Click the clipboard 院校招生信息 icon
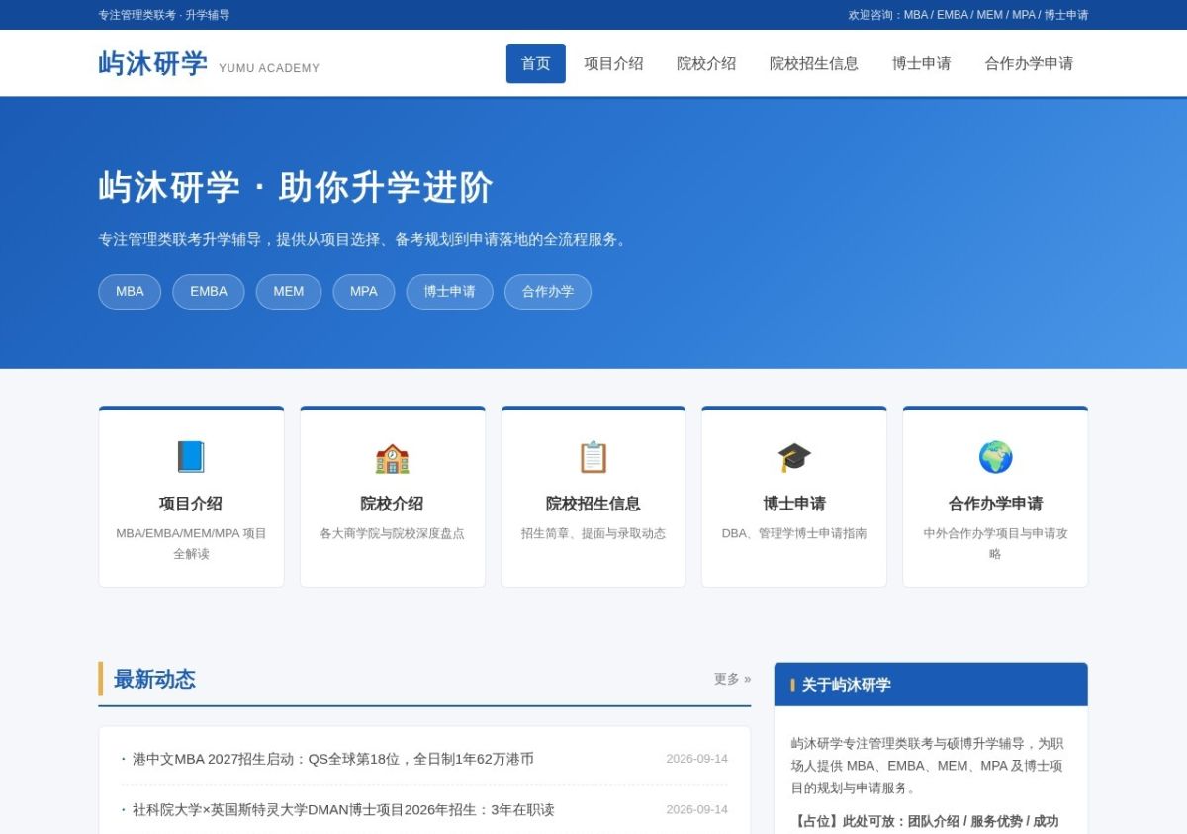 point(593,457)
